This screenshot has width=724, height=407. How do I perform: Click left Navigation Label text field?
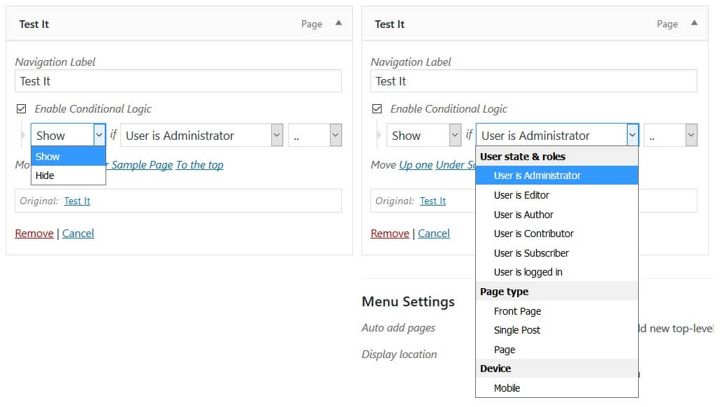(x=178, y=81)
